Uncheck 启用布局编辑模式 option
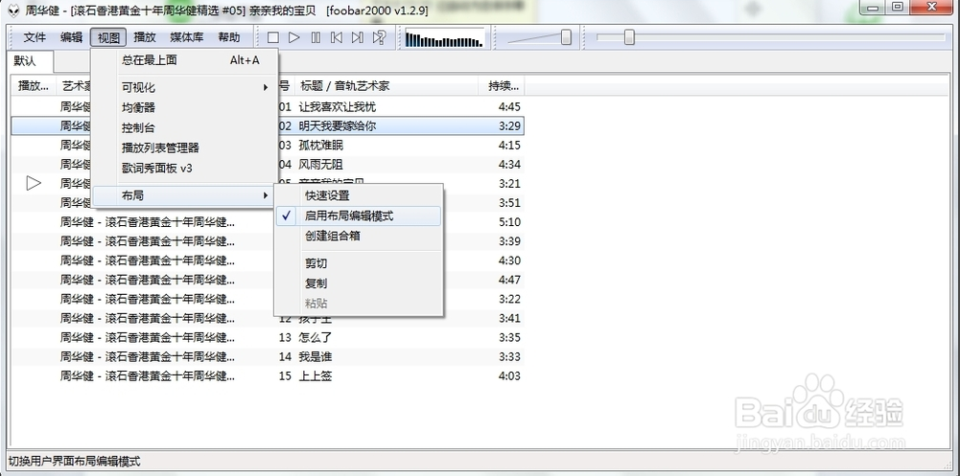The width and height of the screenshot is (960, 476). (x=358, y=215)
